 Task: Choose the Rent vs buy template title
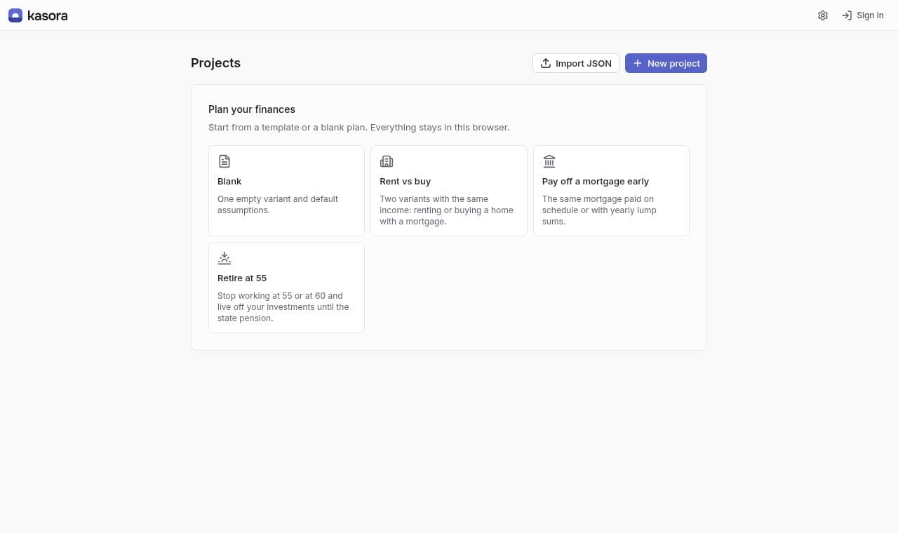(x=406, y=181)
